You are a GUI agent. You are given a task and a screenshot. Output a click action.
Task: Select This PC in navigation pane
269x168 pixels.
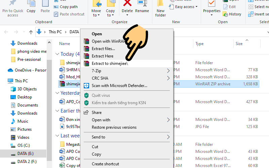(x=18, y=81)
